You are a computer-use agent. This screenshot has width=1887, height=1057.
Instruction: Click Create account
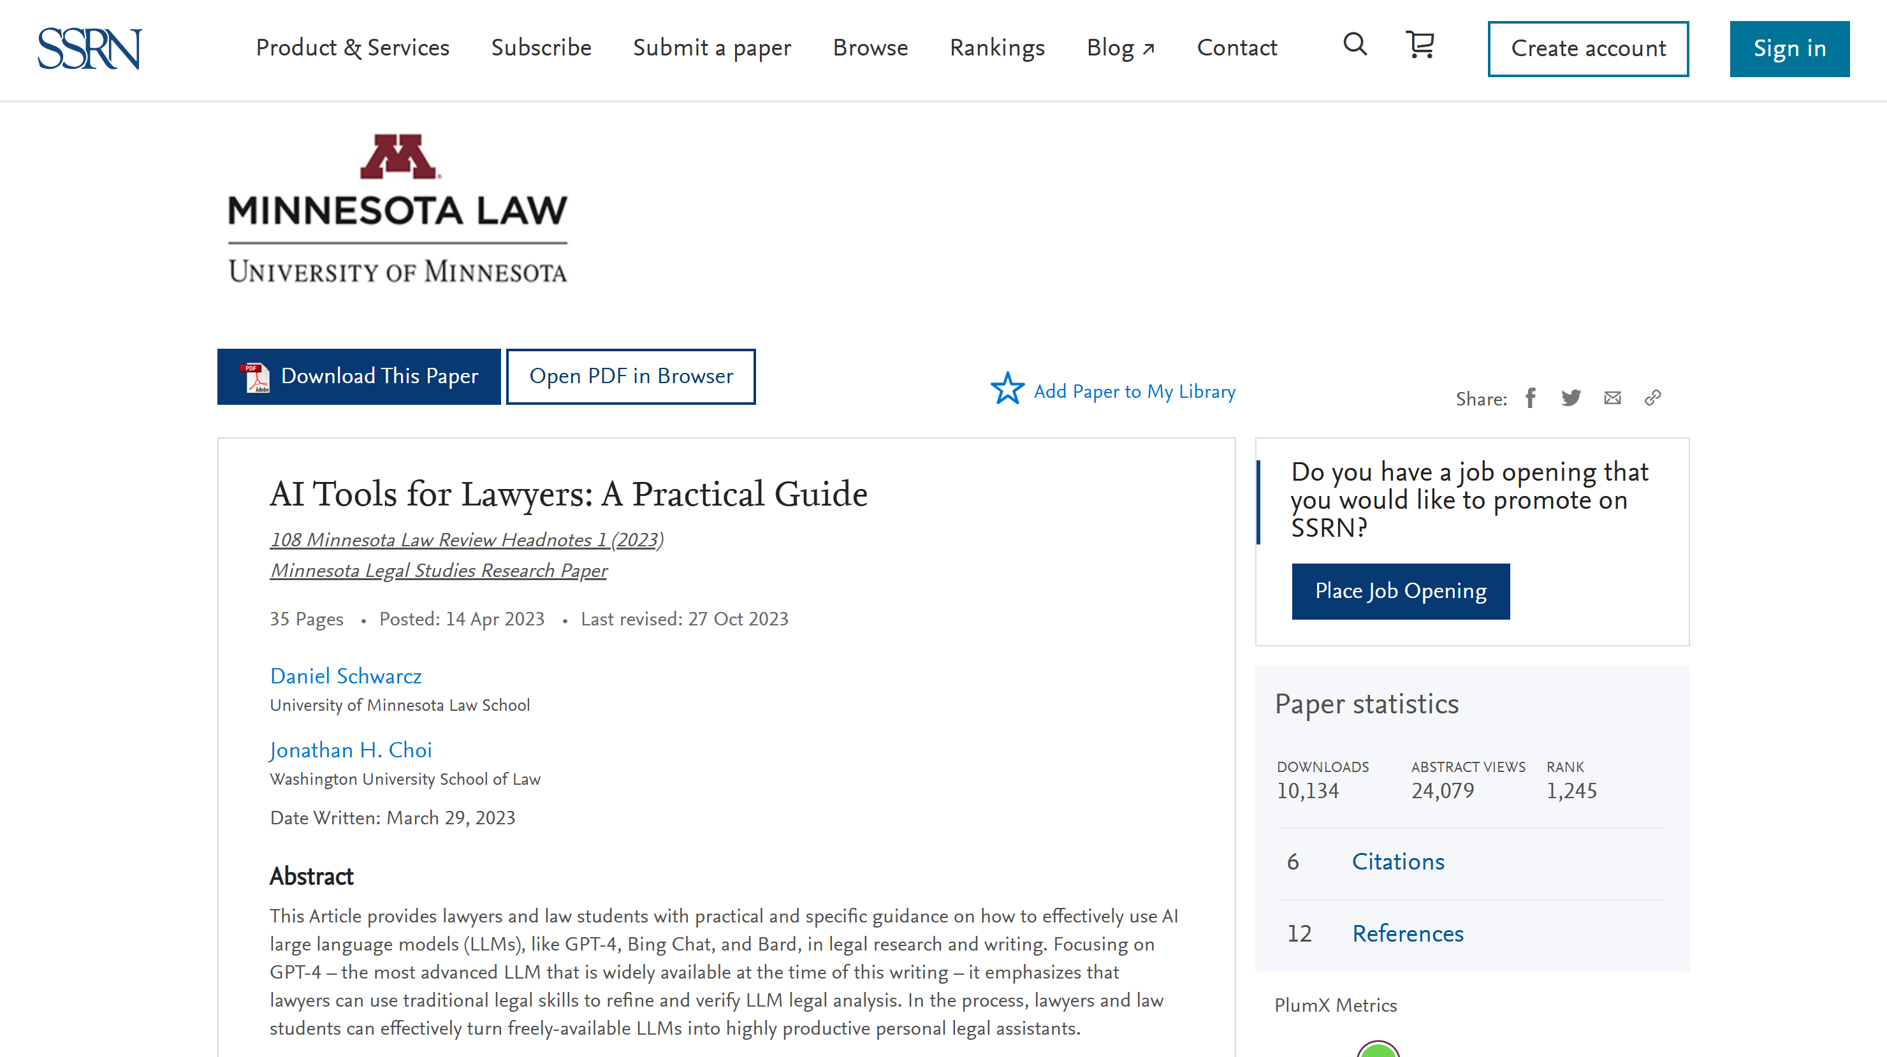(x=1588, y=48)
